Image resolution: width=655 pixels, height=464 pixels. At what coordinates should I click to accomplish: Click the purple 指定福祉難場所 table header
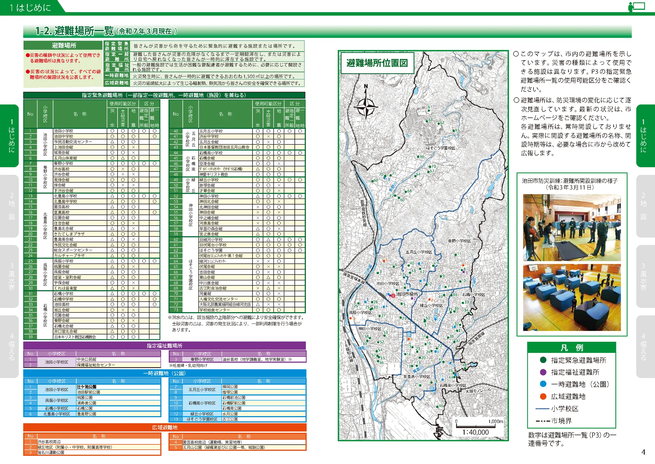point(164,346)
